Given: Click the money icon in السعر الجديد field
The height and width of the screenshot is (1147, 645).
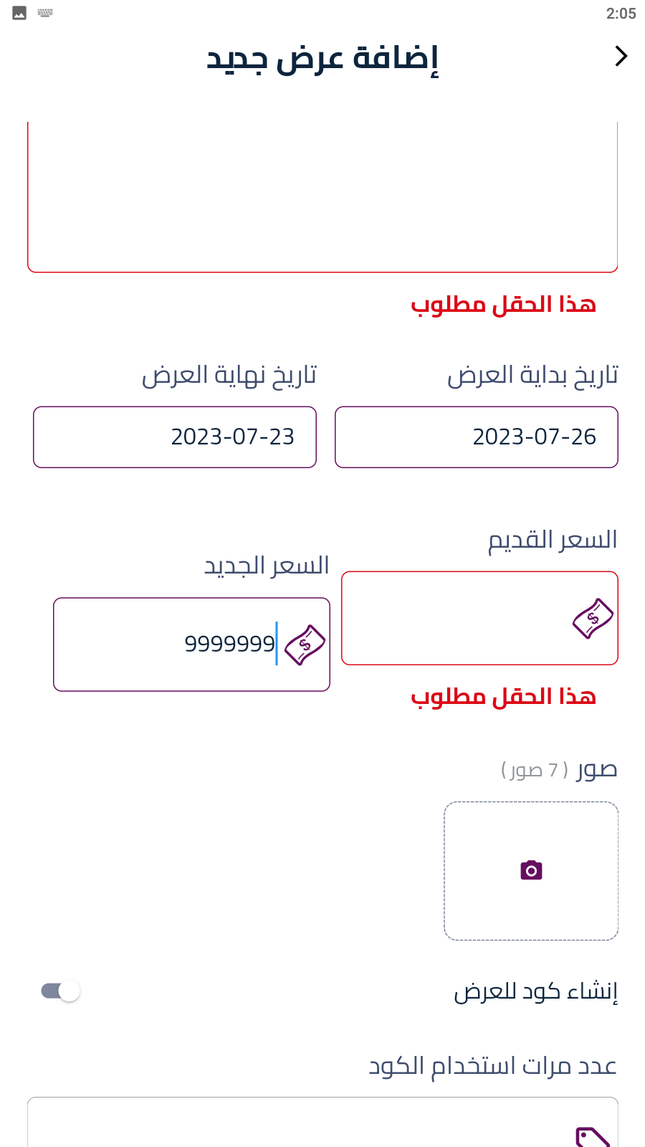Looking at the screenshot, I should [305, 644].
